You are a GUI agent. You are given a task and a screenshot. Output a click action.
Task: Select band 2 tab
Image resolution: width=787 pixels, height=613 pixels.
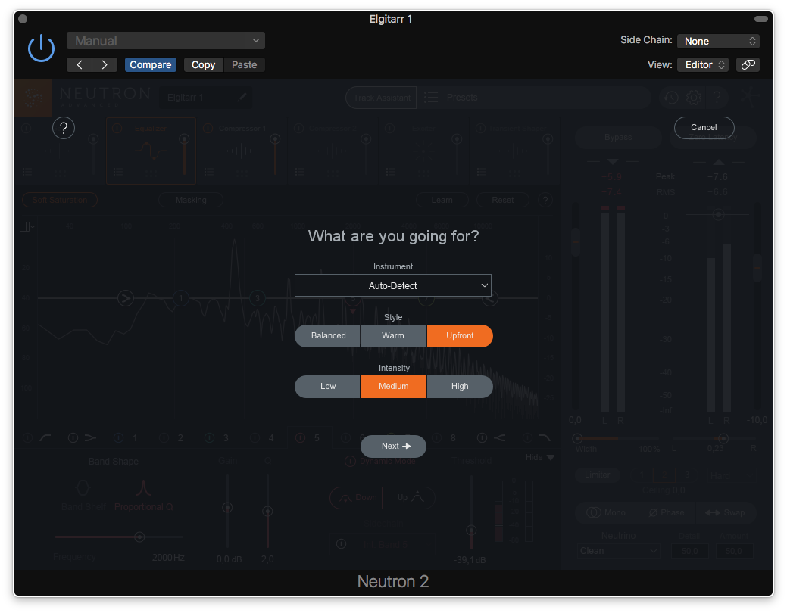(x=173, y=438)
